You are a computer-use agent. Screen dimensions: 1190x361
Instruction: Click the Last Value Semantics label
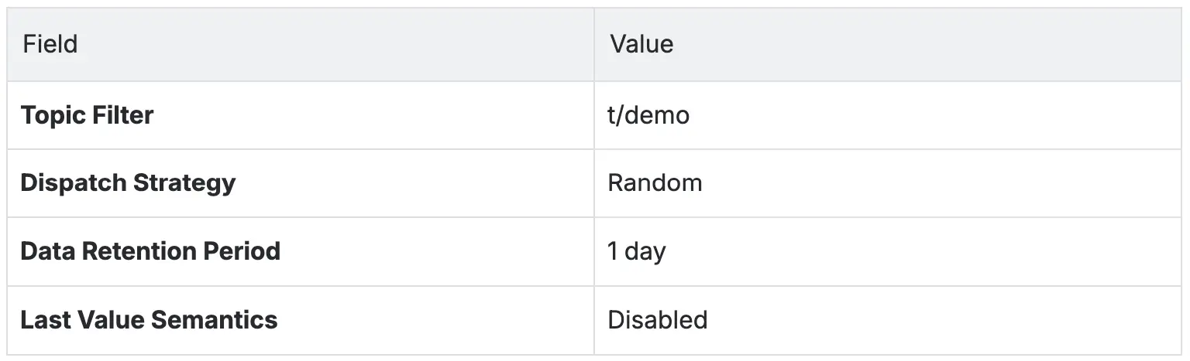pyautogui.click(x=149, y=320)
